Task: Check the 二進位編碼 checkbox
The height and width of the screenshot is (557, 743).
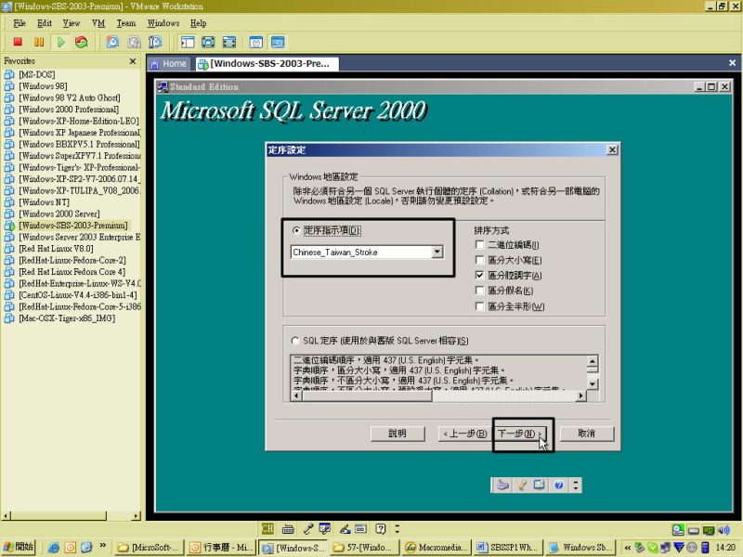Action: pos(479,245)
